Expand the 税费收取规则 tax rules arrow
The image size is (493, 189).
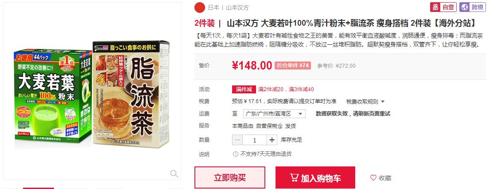tap(383, 102)
